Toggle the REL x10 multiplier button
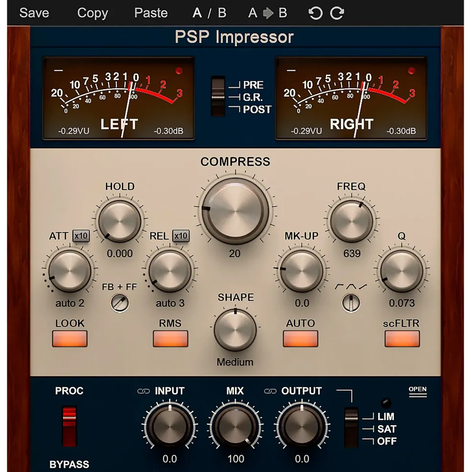The height and width of the screenshot is (472, 471). pyautogui.click(x=181, y=236)
